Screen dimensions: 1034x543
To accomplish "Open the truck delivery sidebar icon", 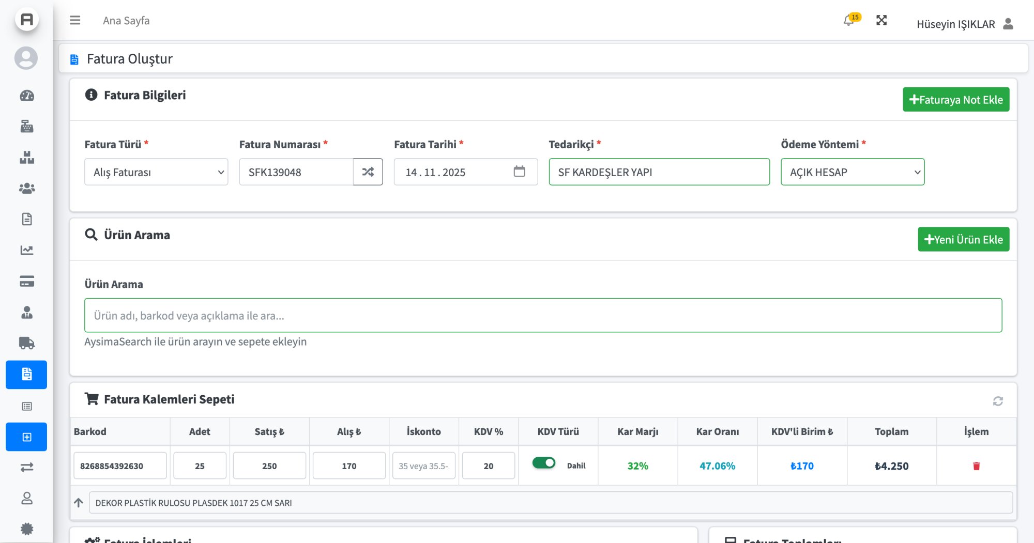I will [27, 343].
